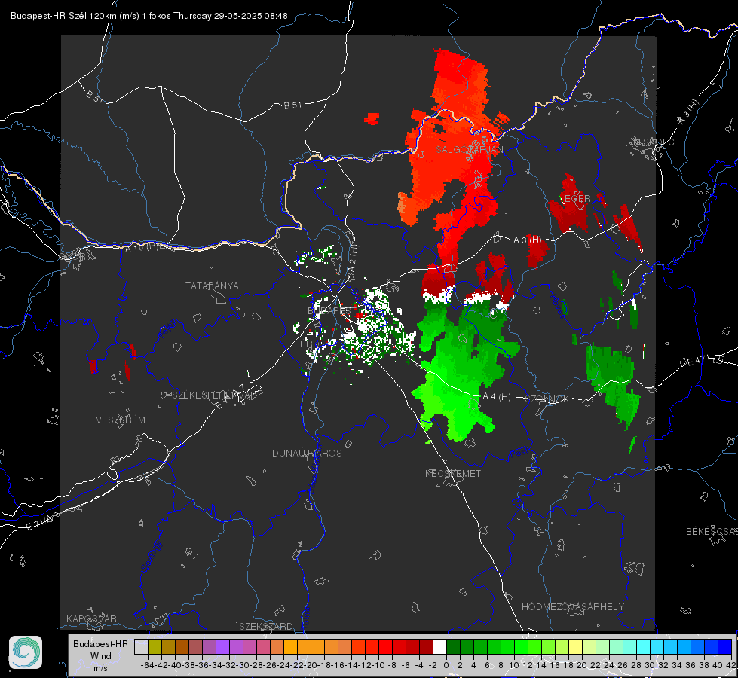Pick the olive swatch between -64 and -42
Screen dimensions: 738x678
(x=155, y=646)
